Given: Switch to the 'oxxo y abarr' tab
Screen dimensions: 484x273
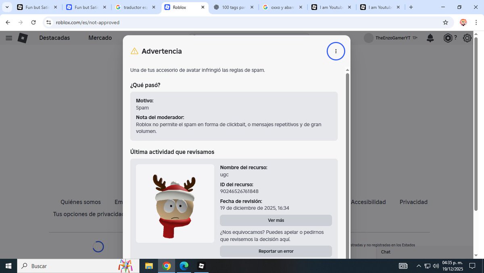Looking at the screenshot, I should [283, 7].
